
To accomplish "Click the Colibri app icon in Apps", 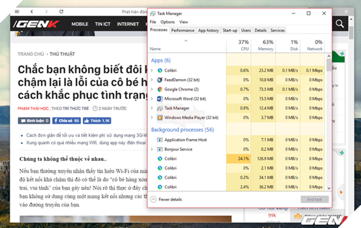I will coord(160,70).
